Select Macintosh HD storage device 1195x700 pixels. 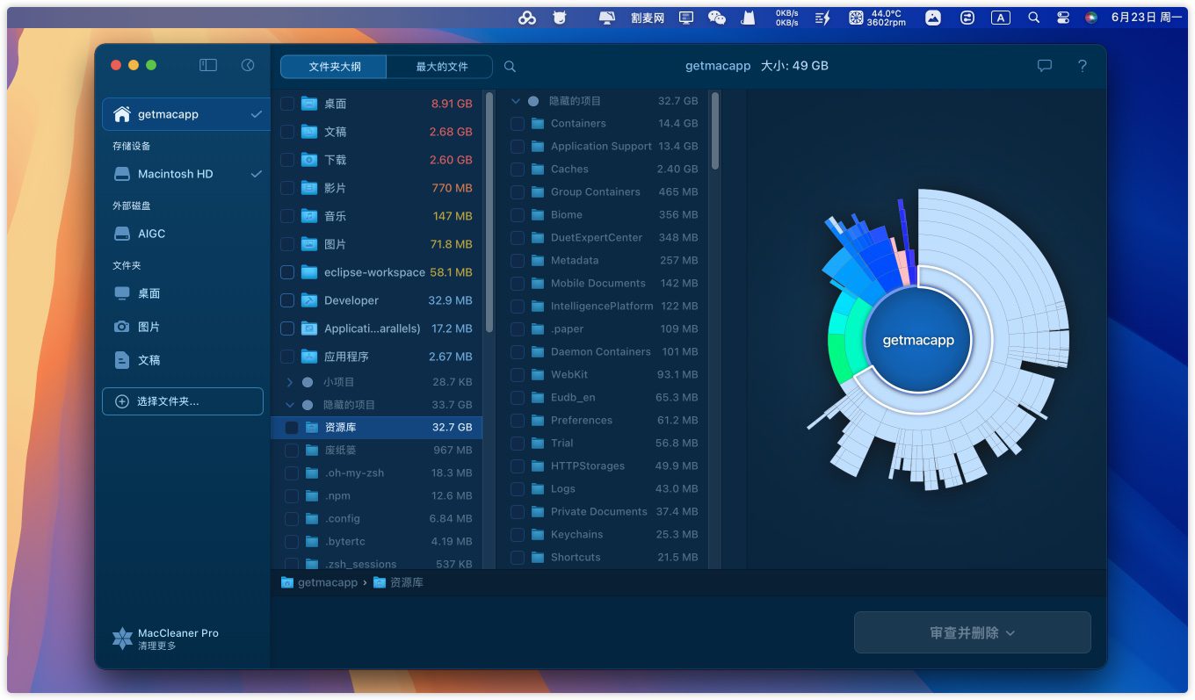click(x=175, y=174)
